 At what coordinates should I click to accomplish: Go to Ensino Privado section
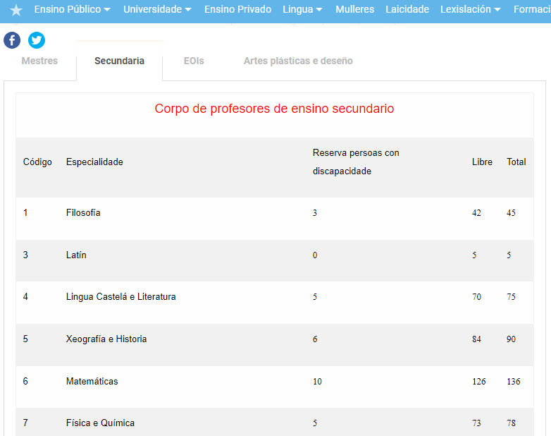(237, 10)
